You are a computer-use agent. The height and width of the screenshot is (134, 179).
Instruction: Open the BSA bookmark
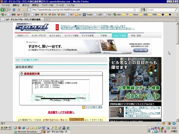click(52, 15)
